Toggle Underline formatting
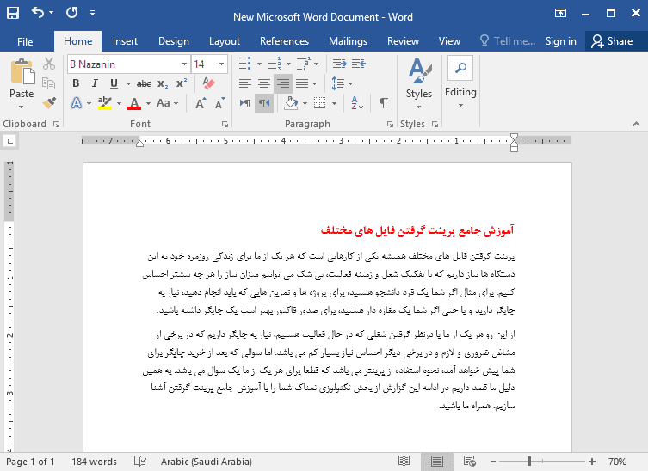 click(114, 83)
